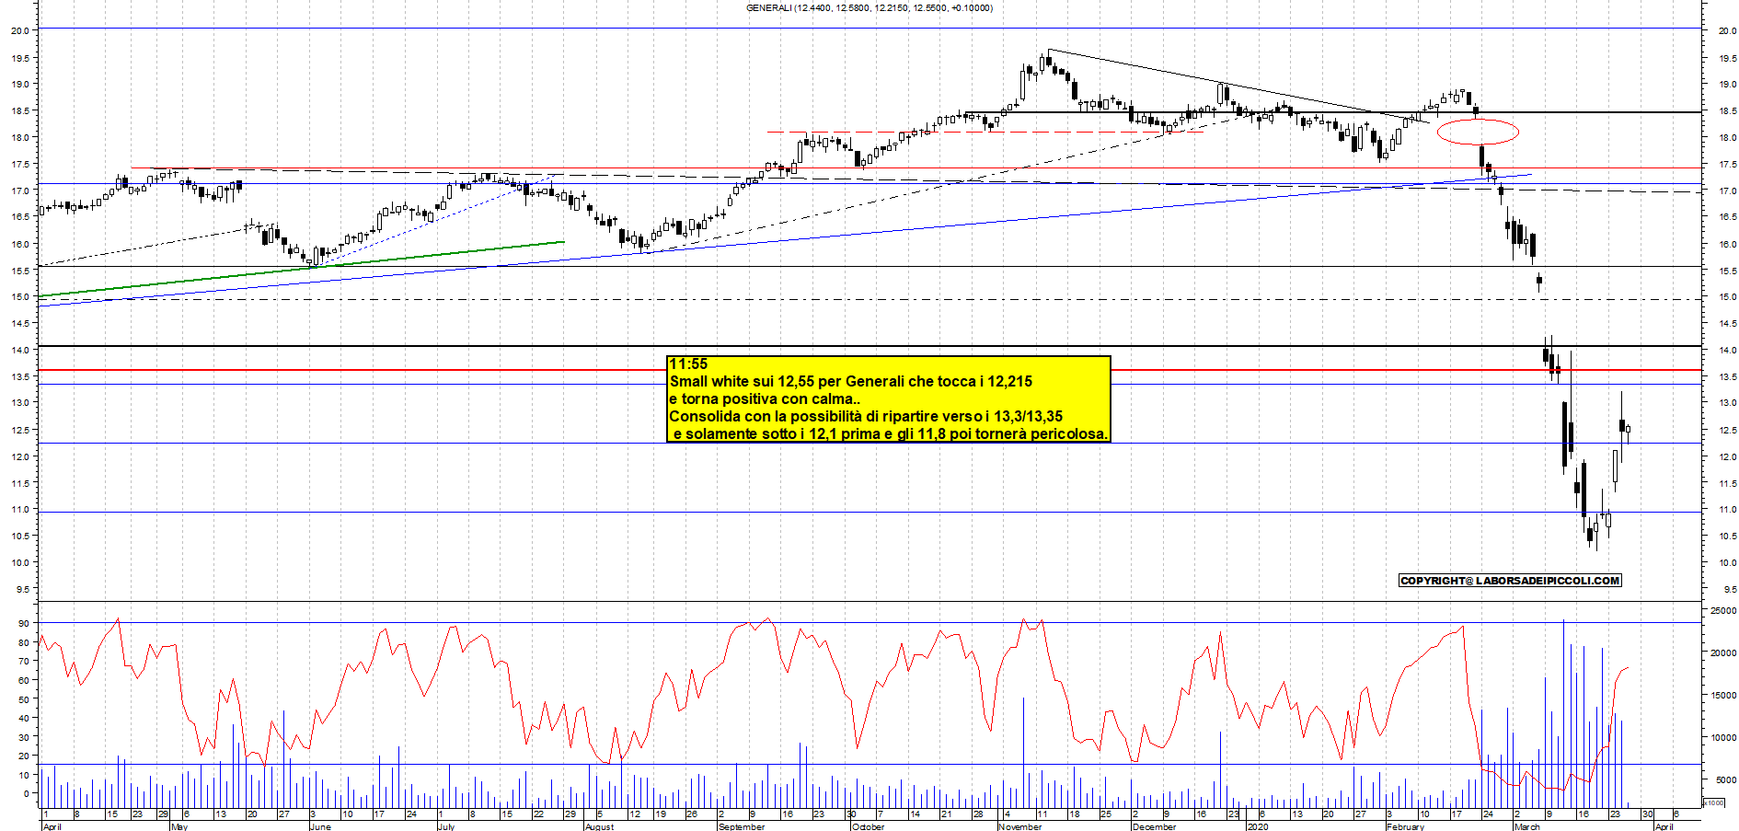Click the 'October' month label on time axis

(868, 826)
